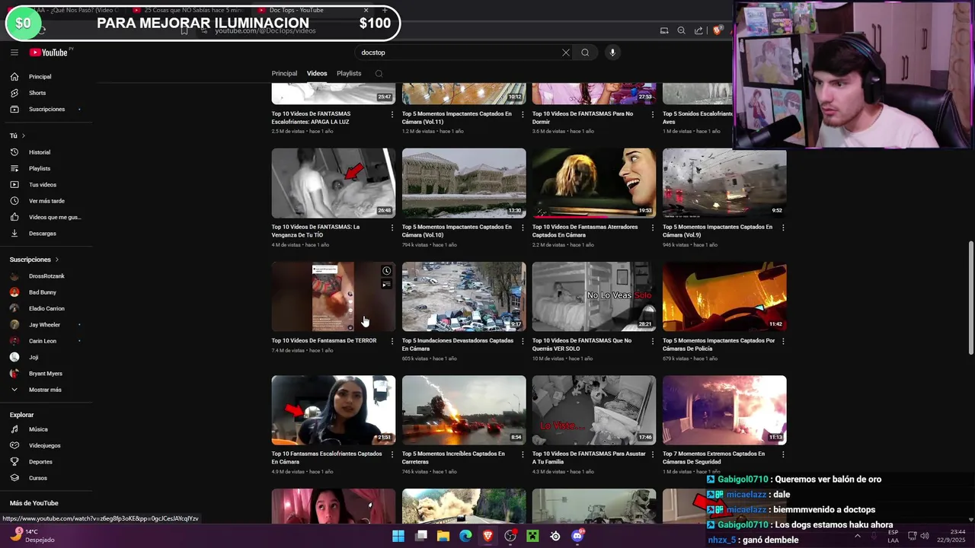Open options for 'Top 7 Momentos Extremos' video
Viewport: 975px width, 548px height.
783,454
